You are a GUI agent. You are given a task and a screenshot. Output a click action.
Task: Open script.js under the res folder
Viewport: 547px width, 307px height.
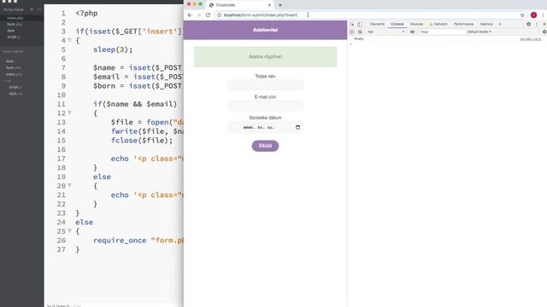tap(15, 87)
